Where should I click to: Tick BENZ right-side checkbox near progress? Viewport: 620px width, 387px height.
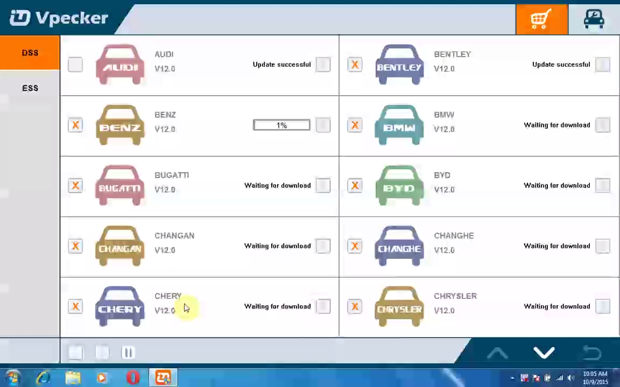click(323, 125)
